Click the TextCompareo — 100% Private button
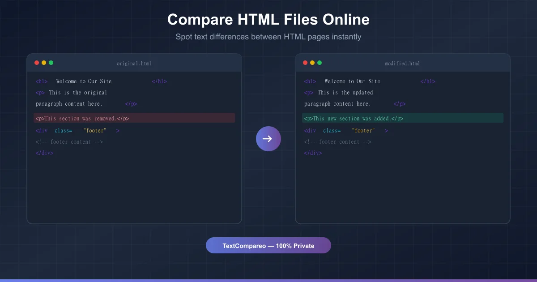537x282 pixels. pos(268,245)
